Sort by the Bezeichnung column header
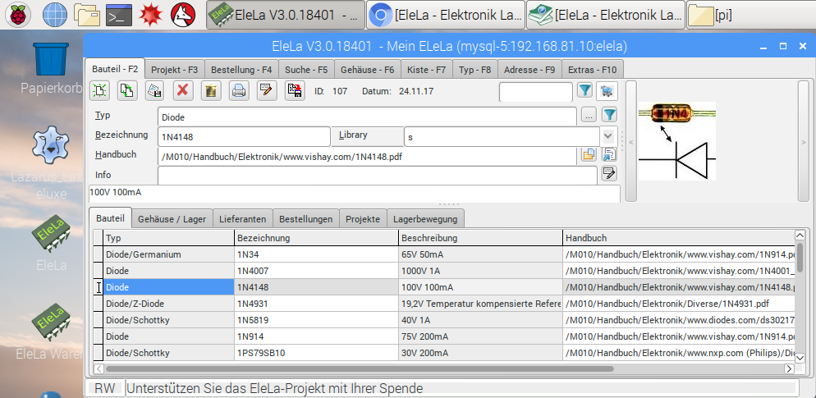The width and height of the screenshot is (816, 398). 316,238
